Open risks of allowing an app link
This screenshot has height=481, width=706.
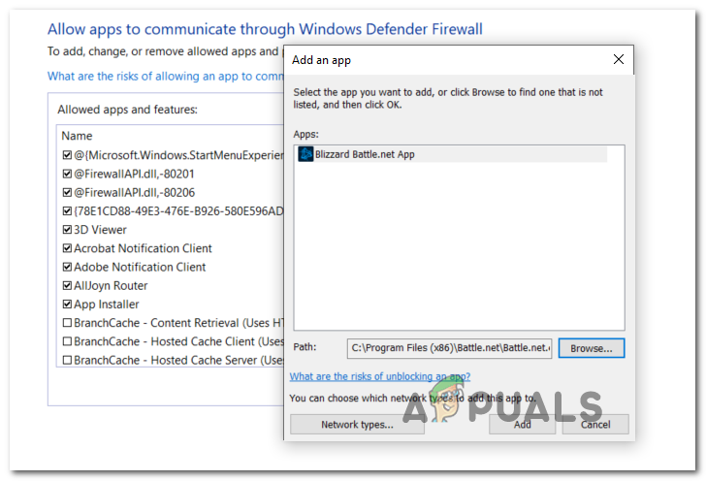point(163,76)
